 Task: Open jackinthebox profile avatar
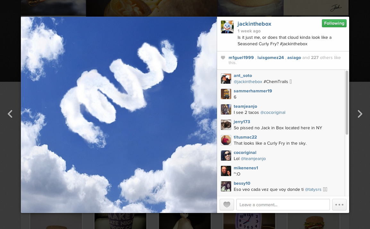[227, 27]
